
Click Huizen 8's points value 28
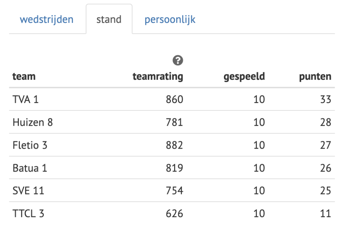coord(325,122)
